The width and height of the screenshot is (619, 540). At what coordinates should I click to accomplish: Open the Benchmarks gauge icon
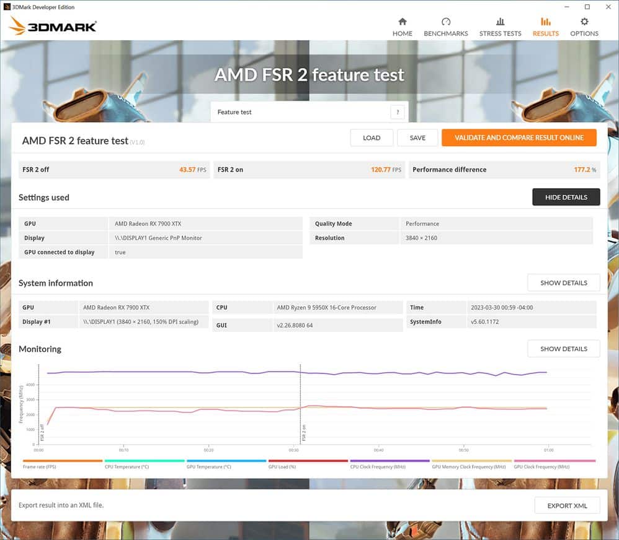445,22
